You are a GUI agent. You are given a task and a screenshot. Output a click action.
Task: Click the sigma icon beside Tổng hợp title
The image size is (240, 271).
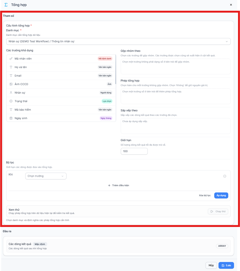6,5
